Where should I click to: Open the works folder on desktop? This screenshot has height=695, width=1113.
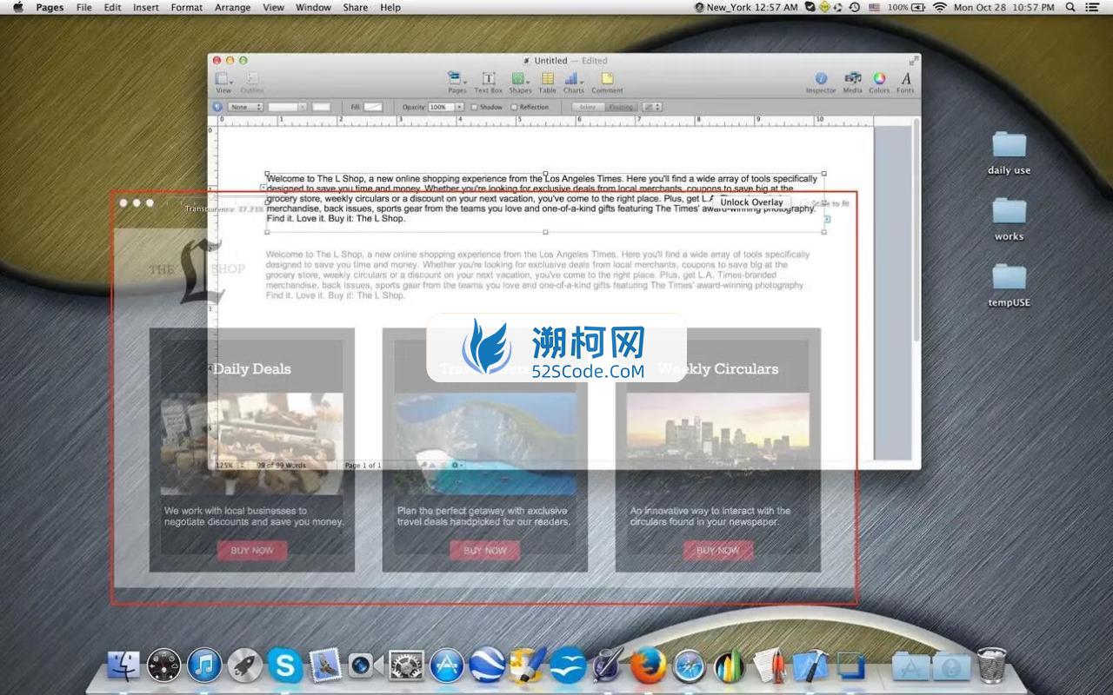(x=1009, y=219)
